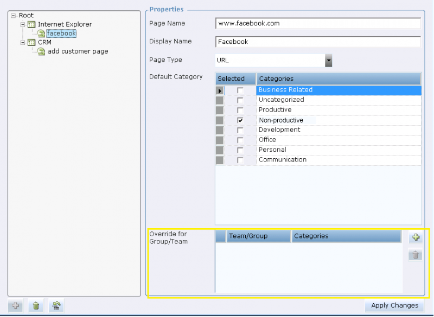Enable the Communication category checkbox

(x=240, y=160)
